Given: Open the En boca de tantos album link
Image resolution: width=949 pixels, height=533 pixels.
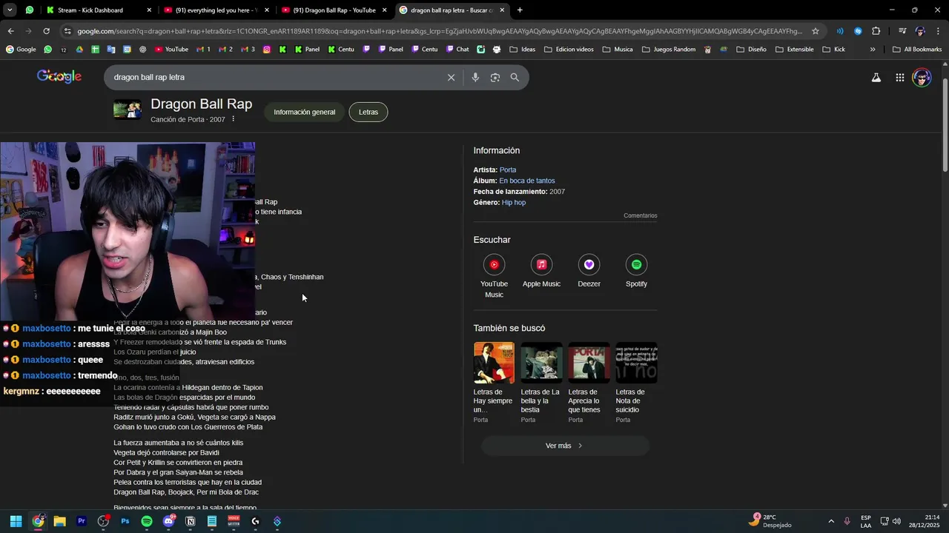Looking at the screenshot, I should click(x=527, y=181).
